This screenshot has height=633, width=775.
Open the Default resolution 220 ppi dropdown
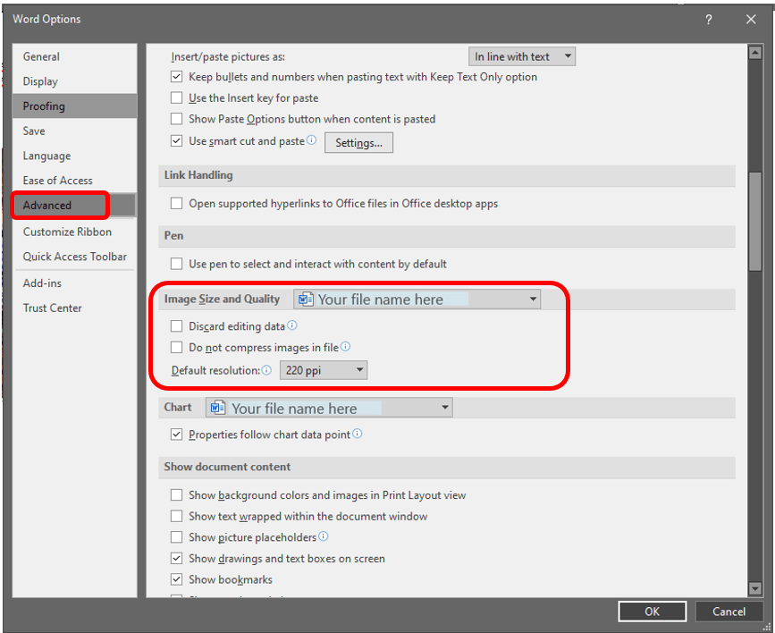(323, 370)
